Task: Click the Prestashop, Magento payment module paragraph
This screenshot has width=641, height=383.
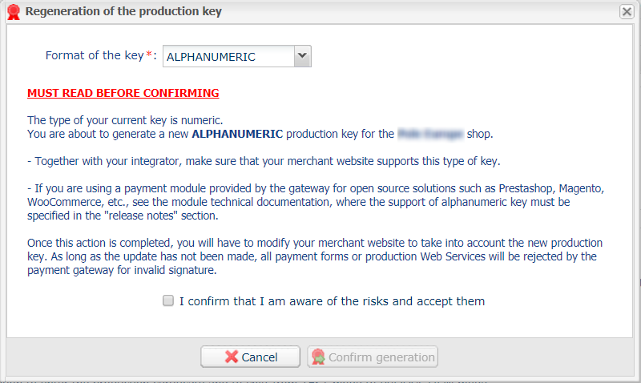Action: (x=316, y=202)
